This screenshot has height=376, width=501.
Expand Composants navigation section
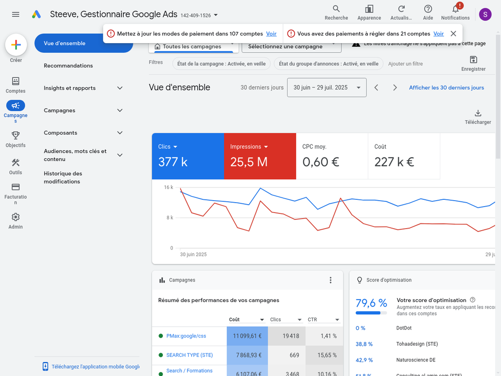pyautogui.click(x=120, y=133)
